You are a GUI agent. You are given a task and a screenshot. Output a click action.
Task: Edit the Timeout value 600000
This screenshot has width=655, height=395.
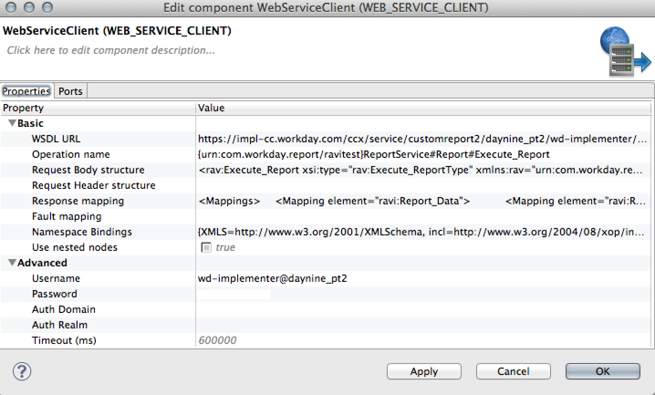[x=423, y=340]
